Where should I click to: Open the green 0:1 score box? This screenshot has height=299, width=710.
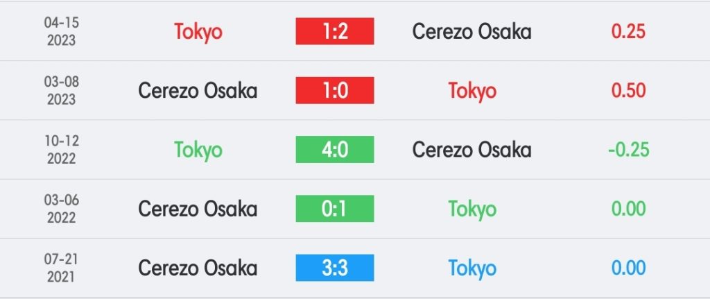(335, 208)
